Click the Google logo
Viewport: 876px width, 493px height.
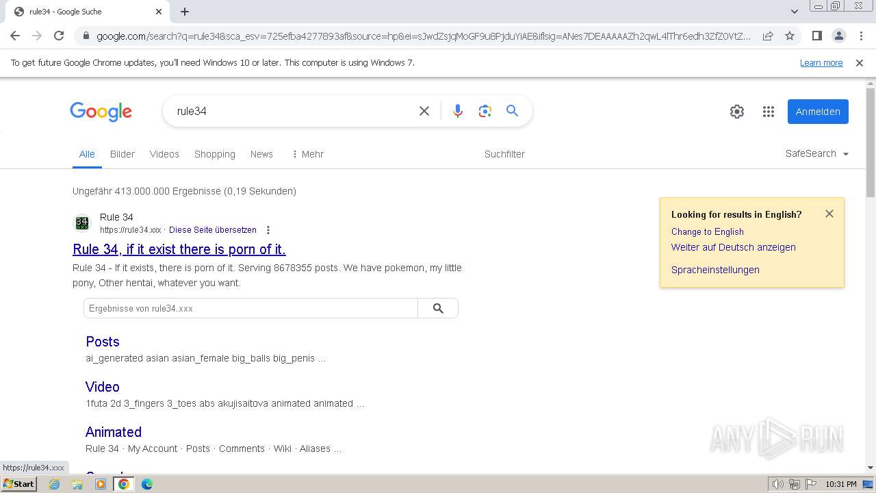tap(101, 112)
